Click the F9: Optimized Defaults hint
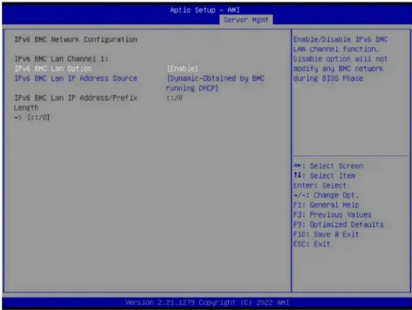 click(338, 225)
